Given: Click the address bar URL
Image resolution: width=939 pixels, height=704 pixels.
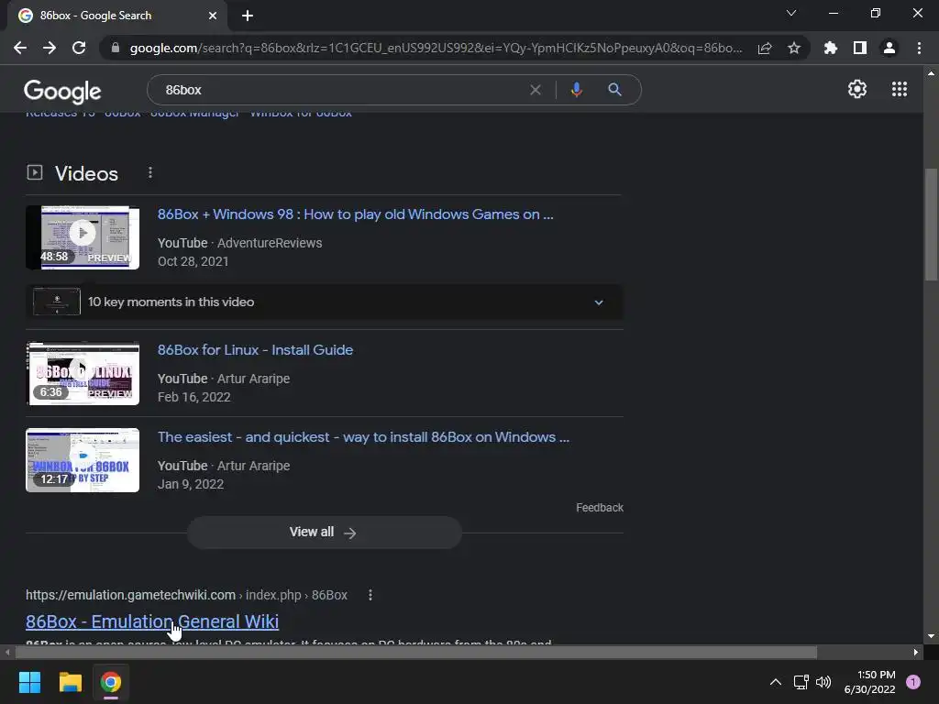Looking at the screenshot, I should click(x=436, y=48).
